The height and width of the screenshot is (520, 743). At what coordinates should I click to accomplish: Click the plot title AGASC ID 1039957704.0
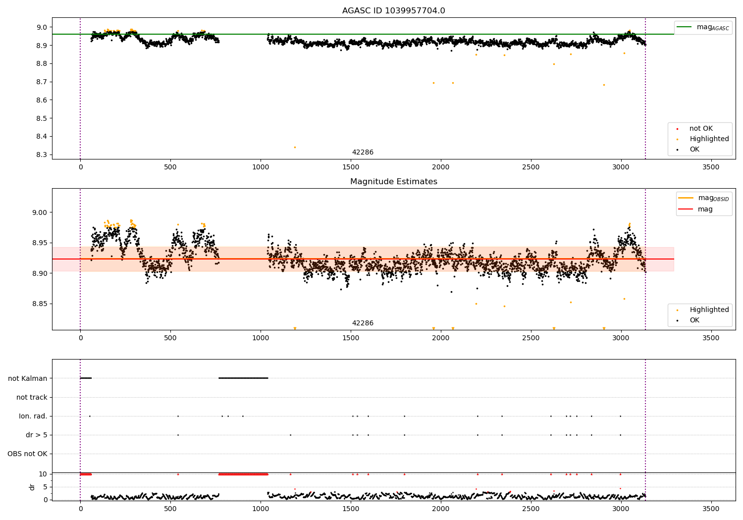point(393,11)
